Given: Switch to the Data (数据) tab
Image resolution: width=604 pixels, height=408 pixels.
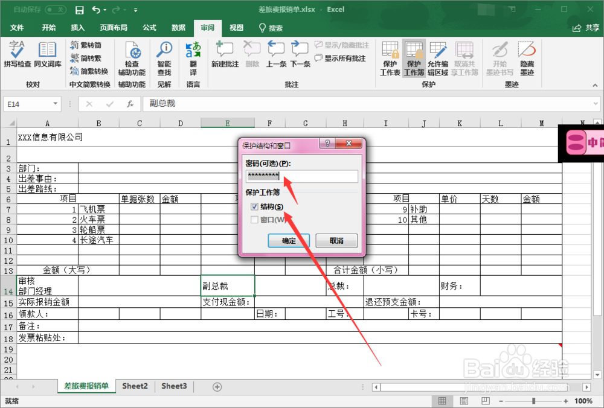Looking at the screenshot, I should [178, 28].
